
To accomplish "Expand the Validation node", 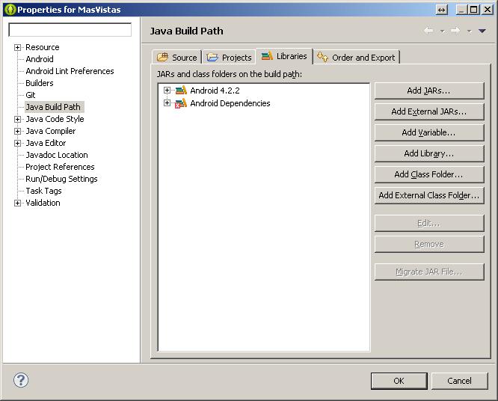I will 17,203.
